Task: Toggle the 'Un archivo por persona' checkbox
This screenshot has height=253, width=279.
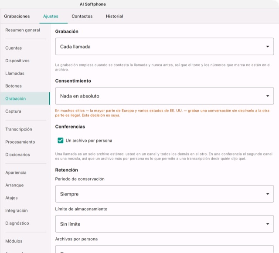Action: click(x=61, y=141)
